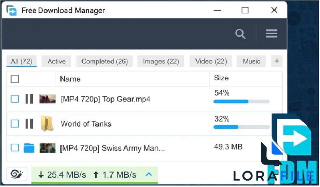
Task: Click the Free Download Manager title icon
Action: coord(12,10)
